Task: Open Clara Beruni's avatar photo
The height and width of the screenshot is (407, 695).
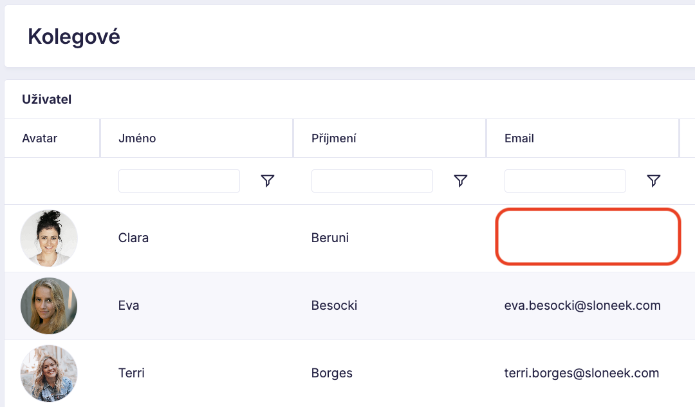Action: (x=49, y=238)
